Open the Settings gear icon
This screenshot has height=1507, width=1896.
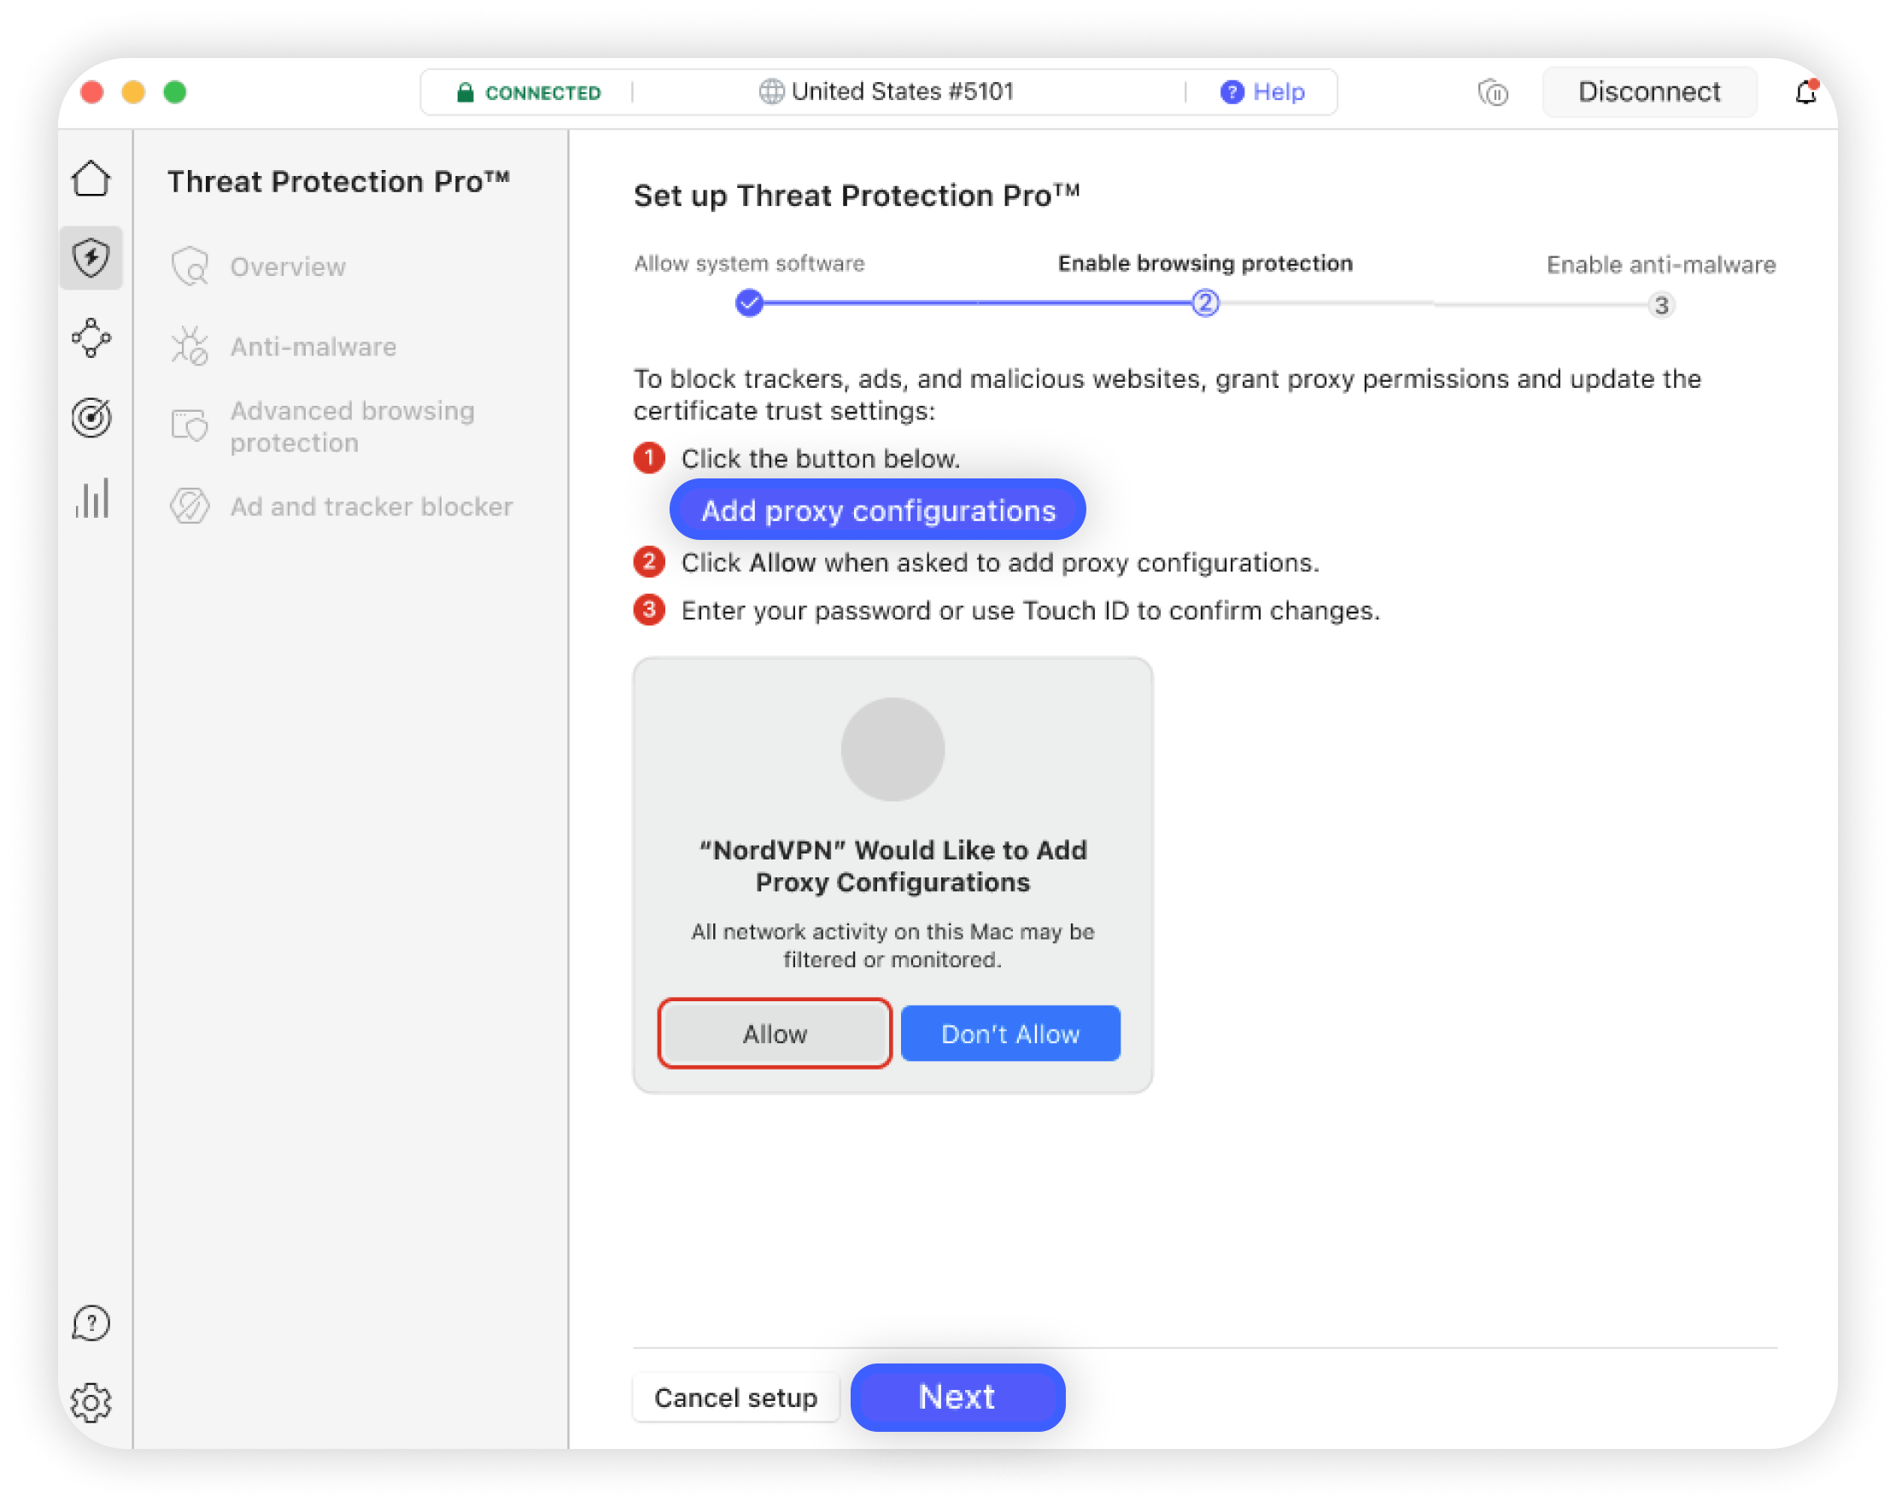[x=91, y=1402]
